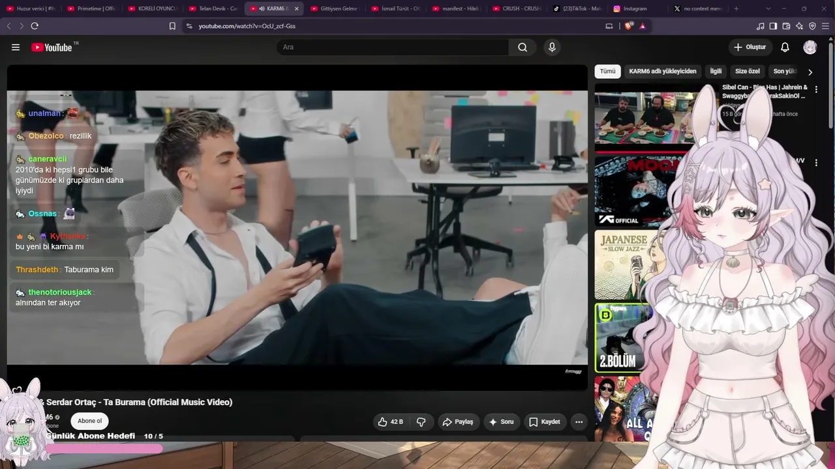The image size is (835, 469).
Task: Open the Sibel Can video title link
Action: tap(765, 91)
